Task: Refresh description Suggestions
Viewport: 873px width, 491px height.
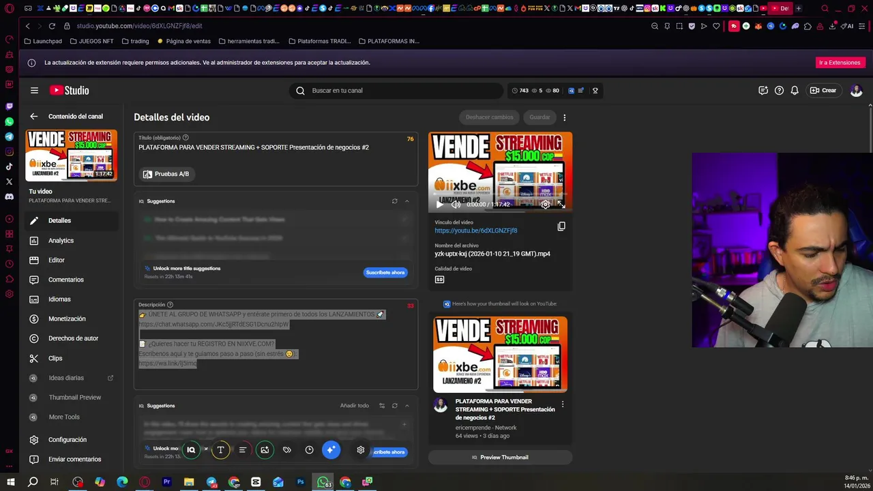Action: click(x=394, y=406)
